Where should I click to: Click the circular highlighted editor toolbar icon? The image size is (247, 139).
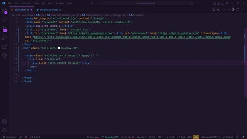233,10
